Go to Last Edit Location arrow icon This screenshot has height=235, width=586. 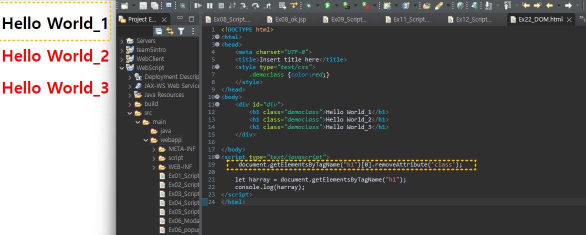pyautogui.click(x=526, y=5)
